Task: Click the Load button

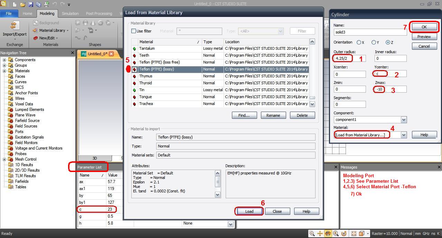Action: click(x=249, y=211)
